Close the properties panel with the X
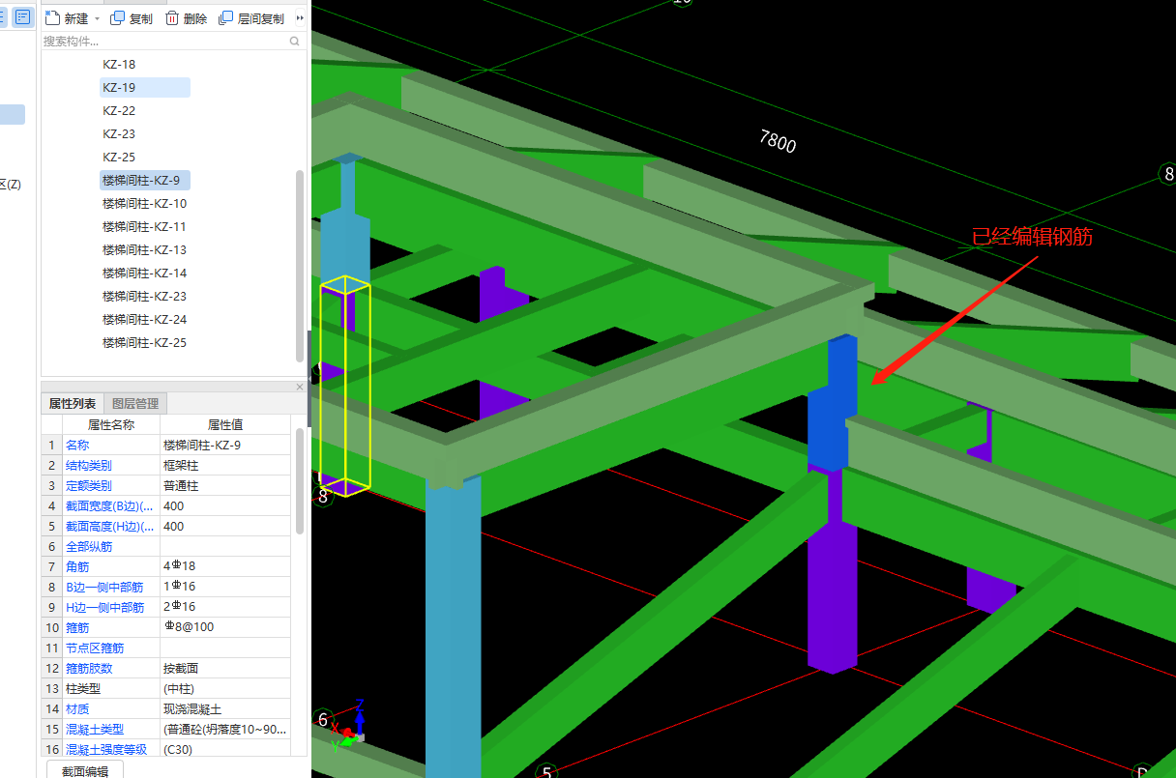This screenshot has width=1176, height=778. [x=299, y=387]
